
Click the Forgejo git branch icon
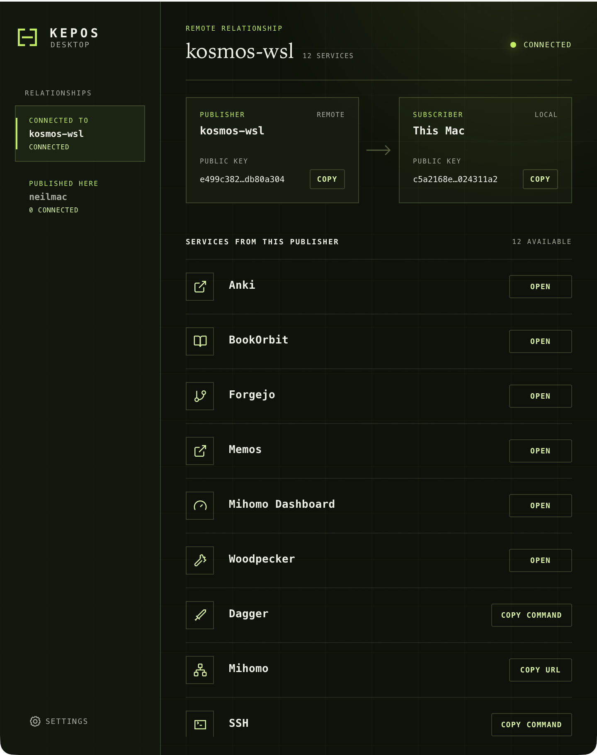coord(200,396)
